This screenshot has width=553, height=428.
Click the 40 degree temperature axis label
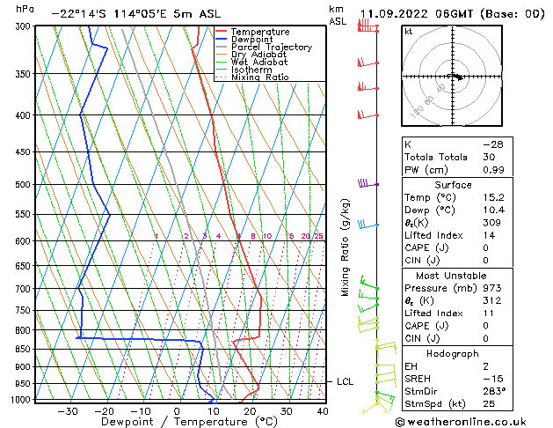click(x=323, y=411)
